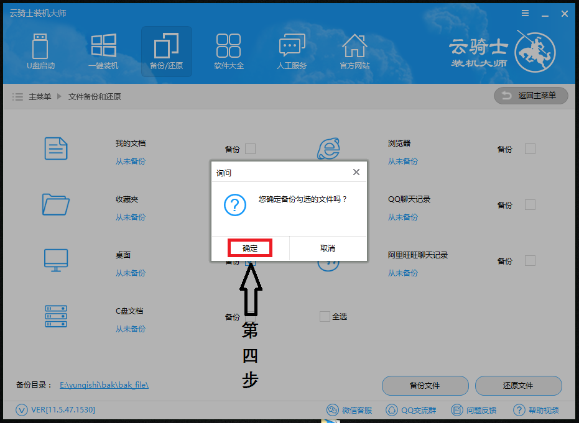Open the 软件大全 software grid icon
Viewport: 579px width, 423px height.
[x=229, y=46]
